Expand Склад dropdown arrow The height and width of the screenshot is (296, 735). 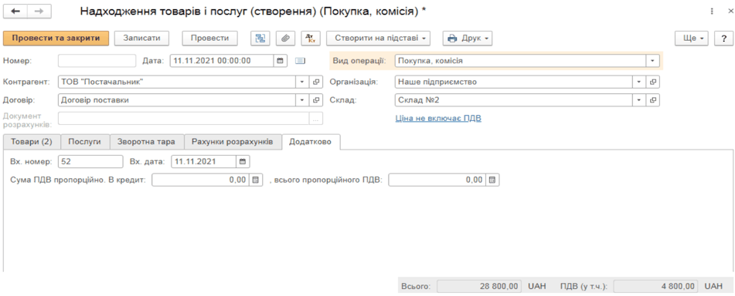click(x=639, y=100)
